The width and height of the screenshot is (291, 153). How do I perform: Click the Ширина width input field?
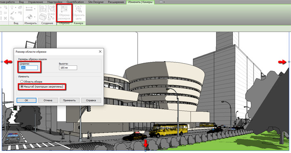tap(29, 68)
